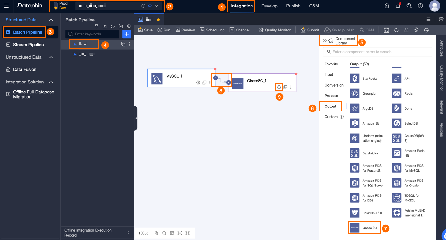Viewport: 446px width, 240px height.
Task: Open the user avatar menu
Action: [x=434, y=6]
